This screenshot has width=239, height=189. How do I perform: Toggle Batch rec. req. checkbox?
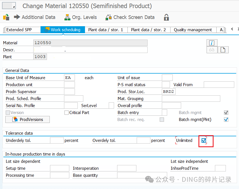point(162,120)
